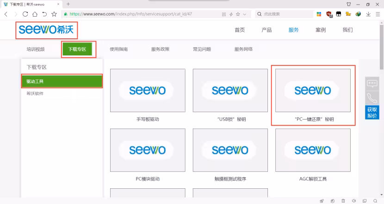Select the 下载专区 | 希沃-seewo browser tab
Image resolution: width=384 pixels, height=204 pixels.
32,4
